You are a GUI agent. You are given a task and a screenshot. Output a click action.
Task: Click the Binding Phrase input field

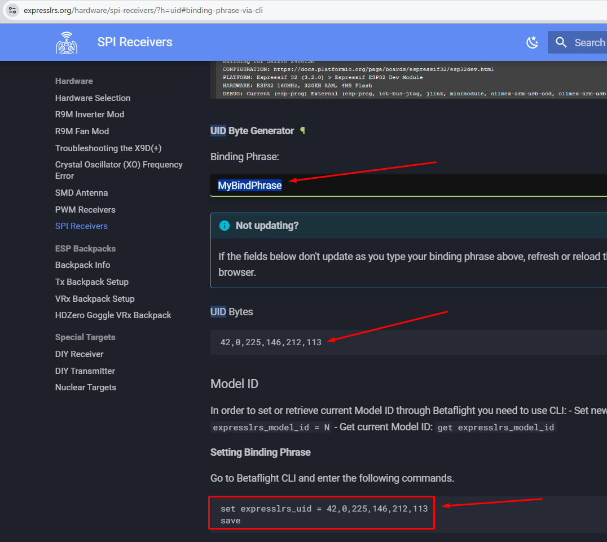406,186
